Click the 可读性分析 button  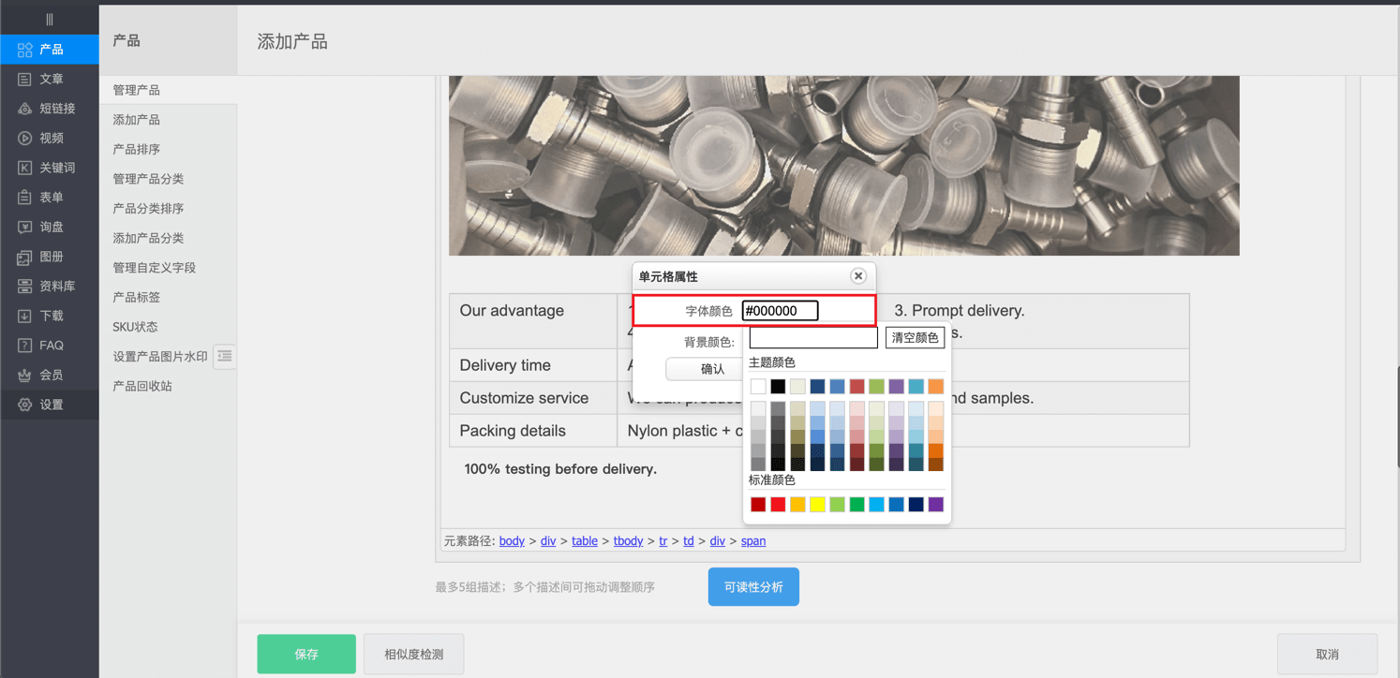coord(753,587)
